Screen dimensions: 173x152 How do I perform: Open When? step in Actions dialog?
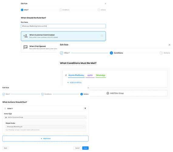(x=6, y=94)
